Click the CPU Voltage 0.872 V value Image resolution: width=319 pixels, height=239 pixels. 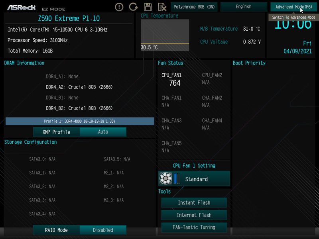[252, 42]
